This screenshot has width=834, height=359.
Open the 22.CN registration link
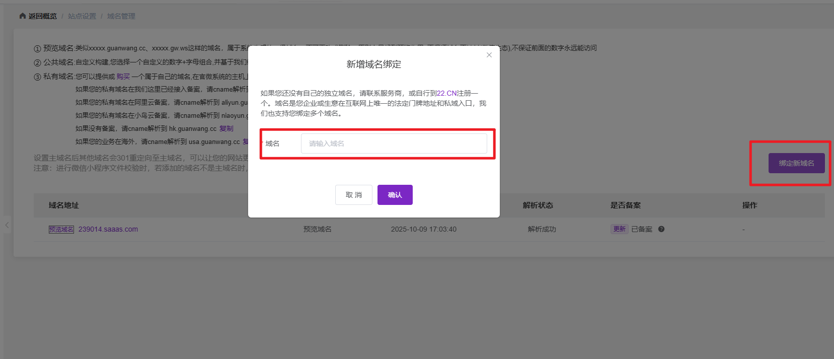[446, 93]
